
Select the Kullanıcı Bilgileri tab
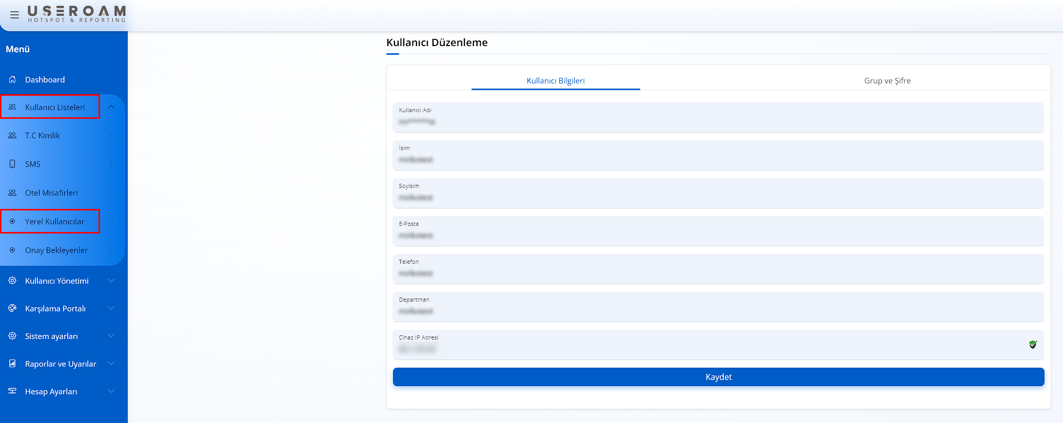tap(556, 80)
